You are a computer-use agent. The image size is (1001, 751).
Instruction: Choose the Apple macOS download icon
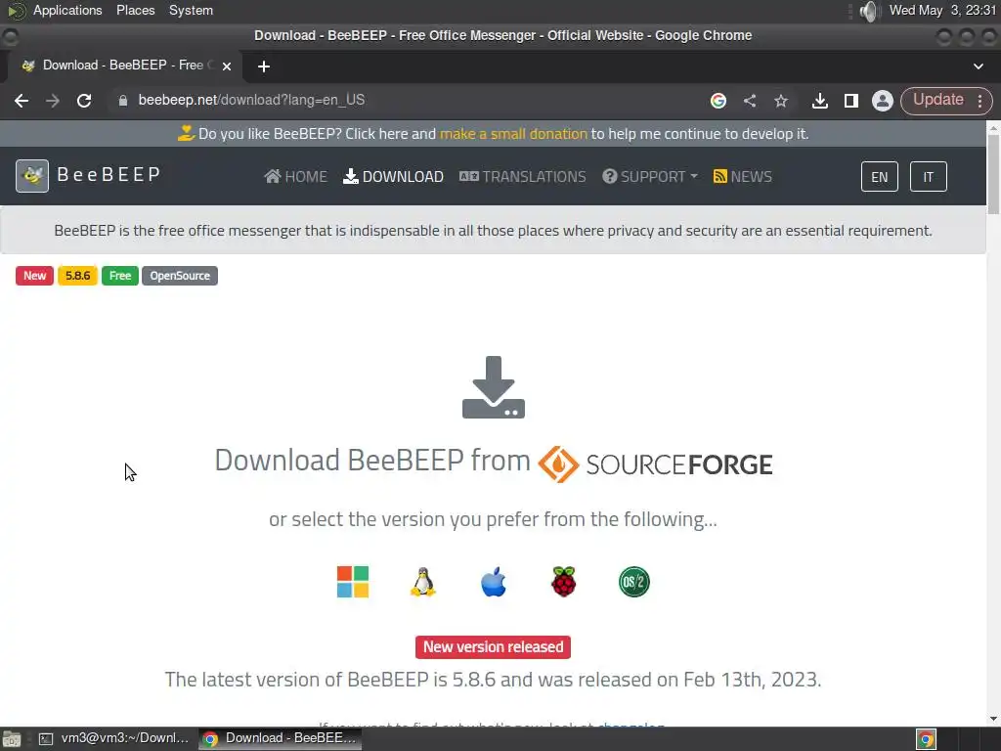[494, 582]
